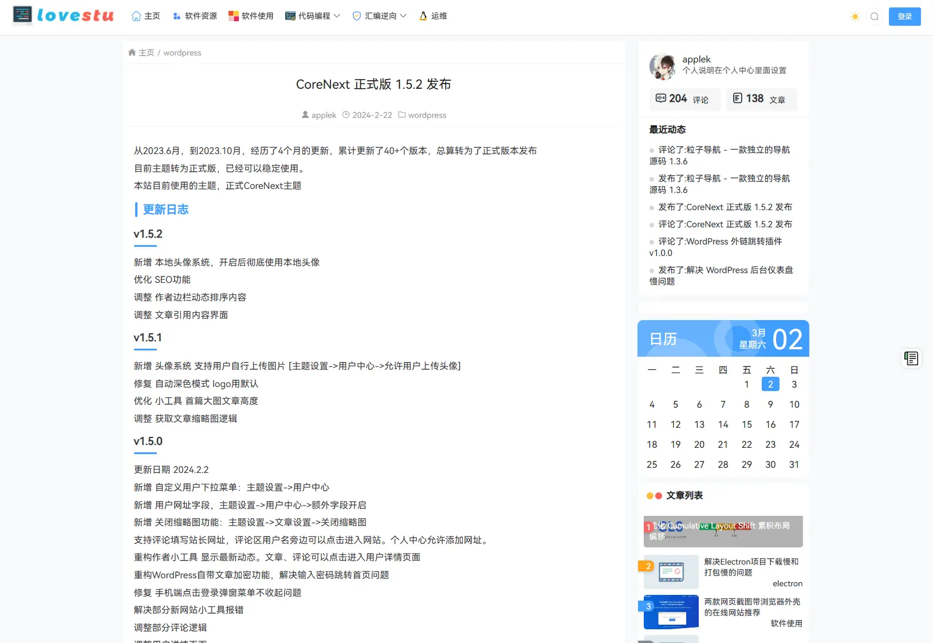Open the floating article panel icon on right edge

[911, 358]
